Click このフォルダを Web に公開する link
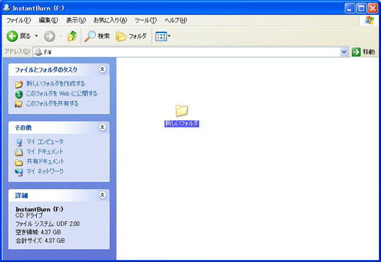The image size is (381, 262). (62, 93)
